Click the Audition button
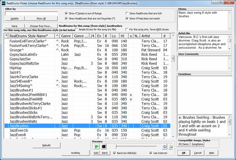 (75, 153)
